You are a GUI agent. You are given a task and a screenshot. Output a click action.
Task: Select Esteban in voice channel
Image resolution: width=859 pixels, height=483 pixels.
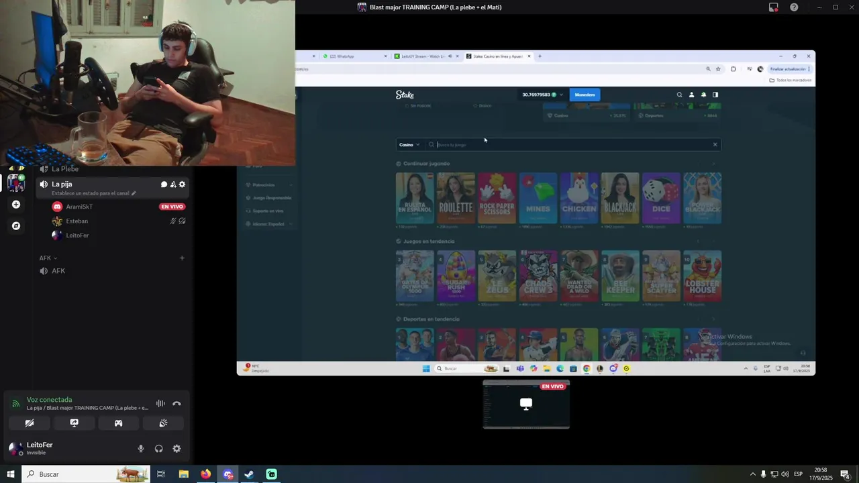pyautogui.click(x=77, y=221)
